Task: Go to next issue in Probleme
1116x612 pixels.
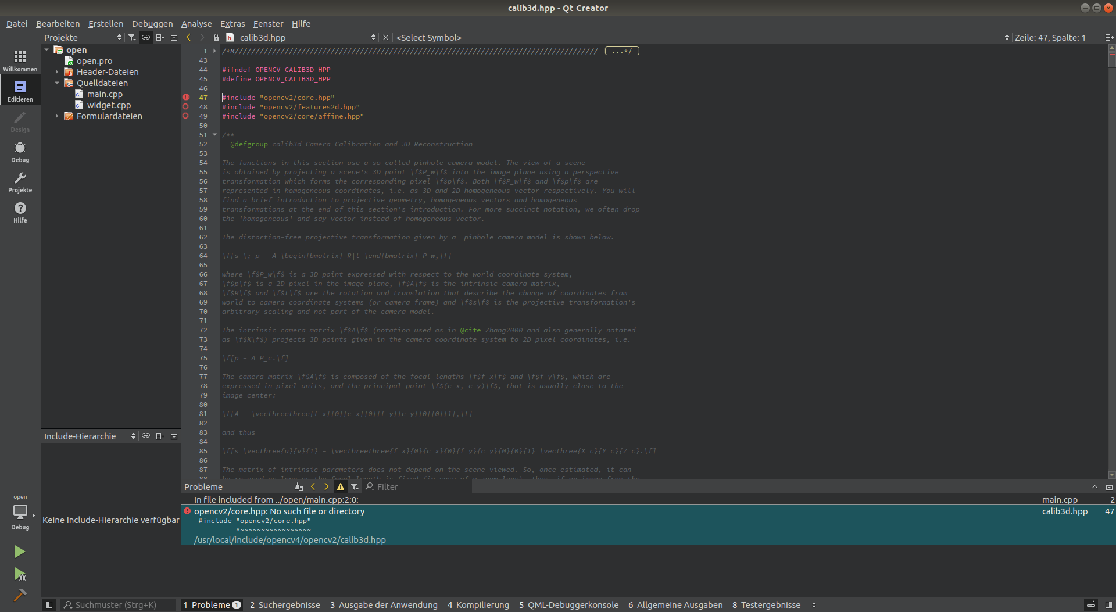Action: click(x=327, y=486)
